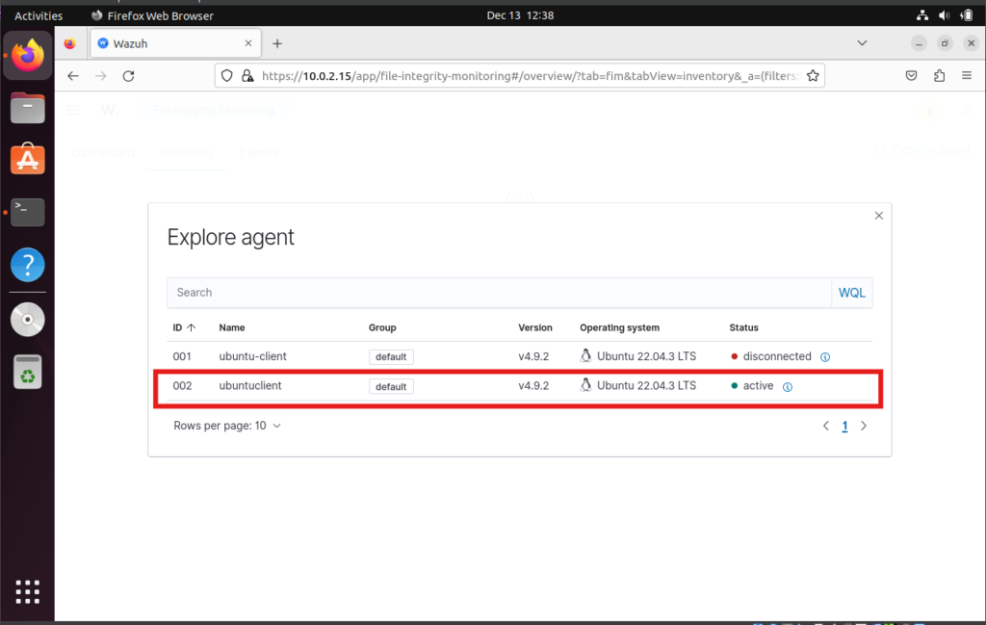Open the Firefox Web Browser app menu
This screenshot has height=625, width=986.
[152, 15]
